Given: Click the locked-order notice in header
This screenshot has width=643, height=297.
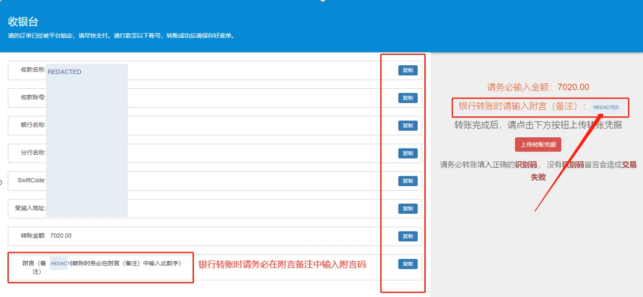Looking at the screenshot, I should (122, 36).
